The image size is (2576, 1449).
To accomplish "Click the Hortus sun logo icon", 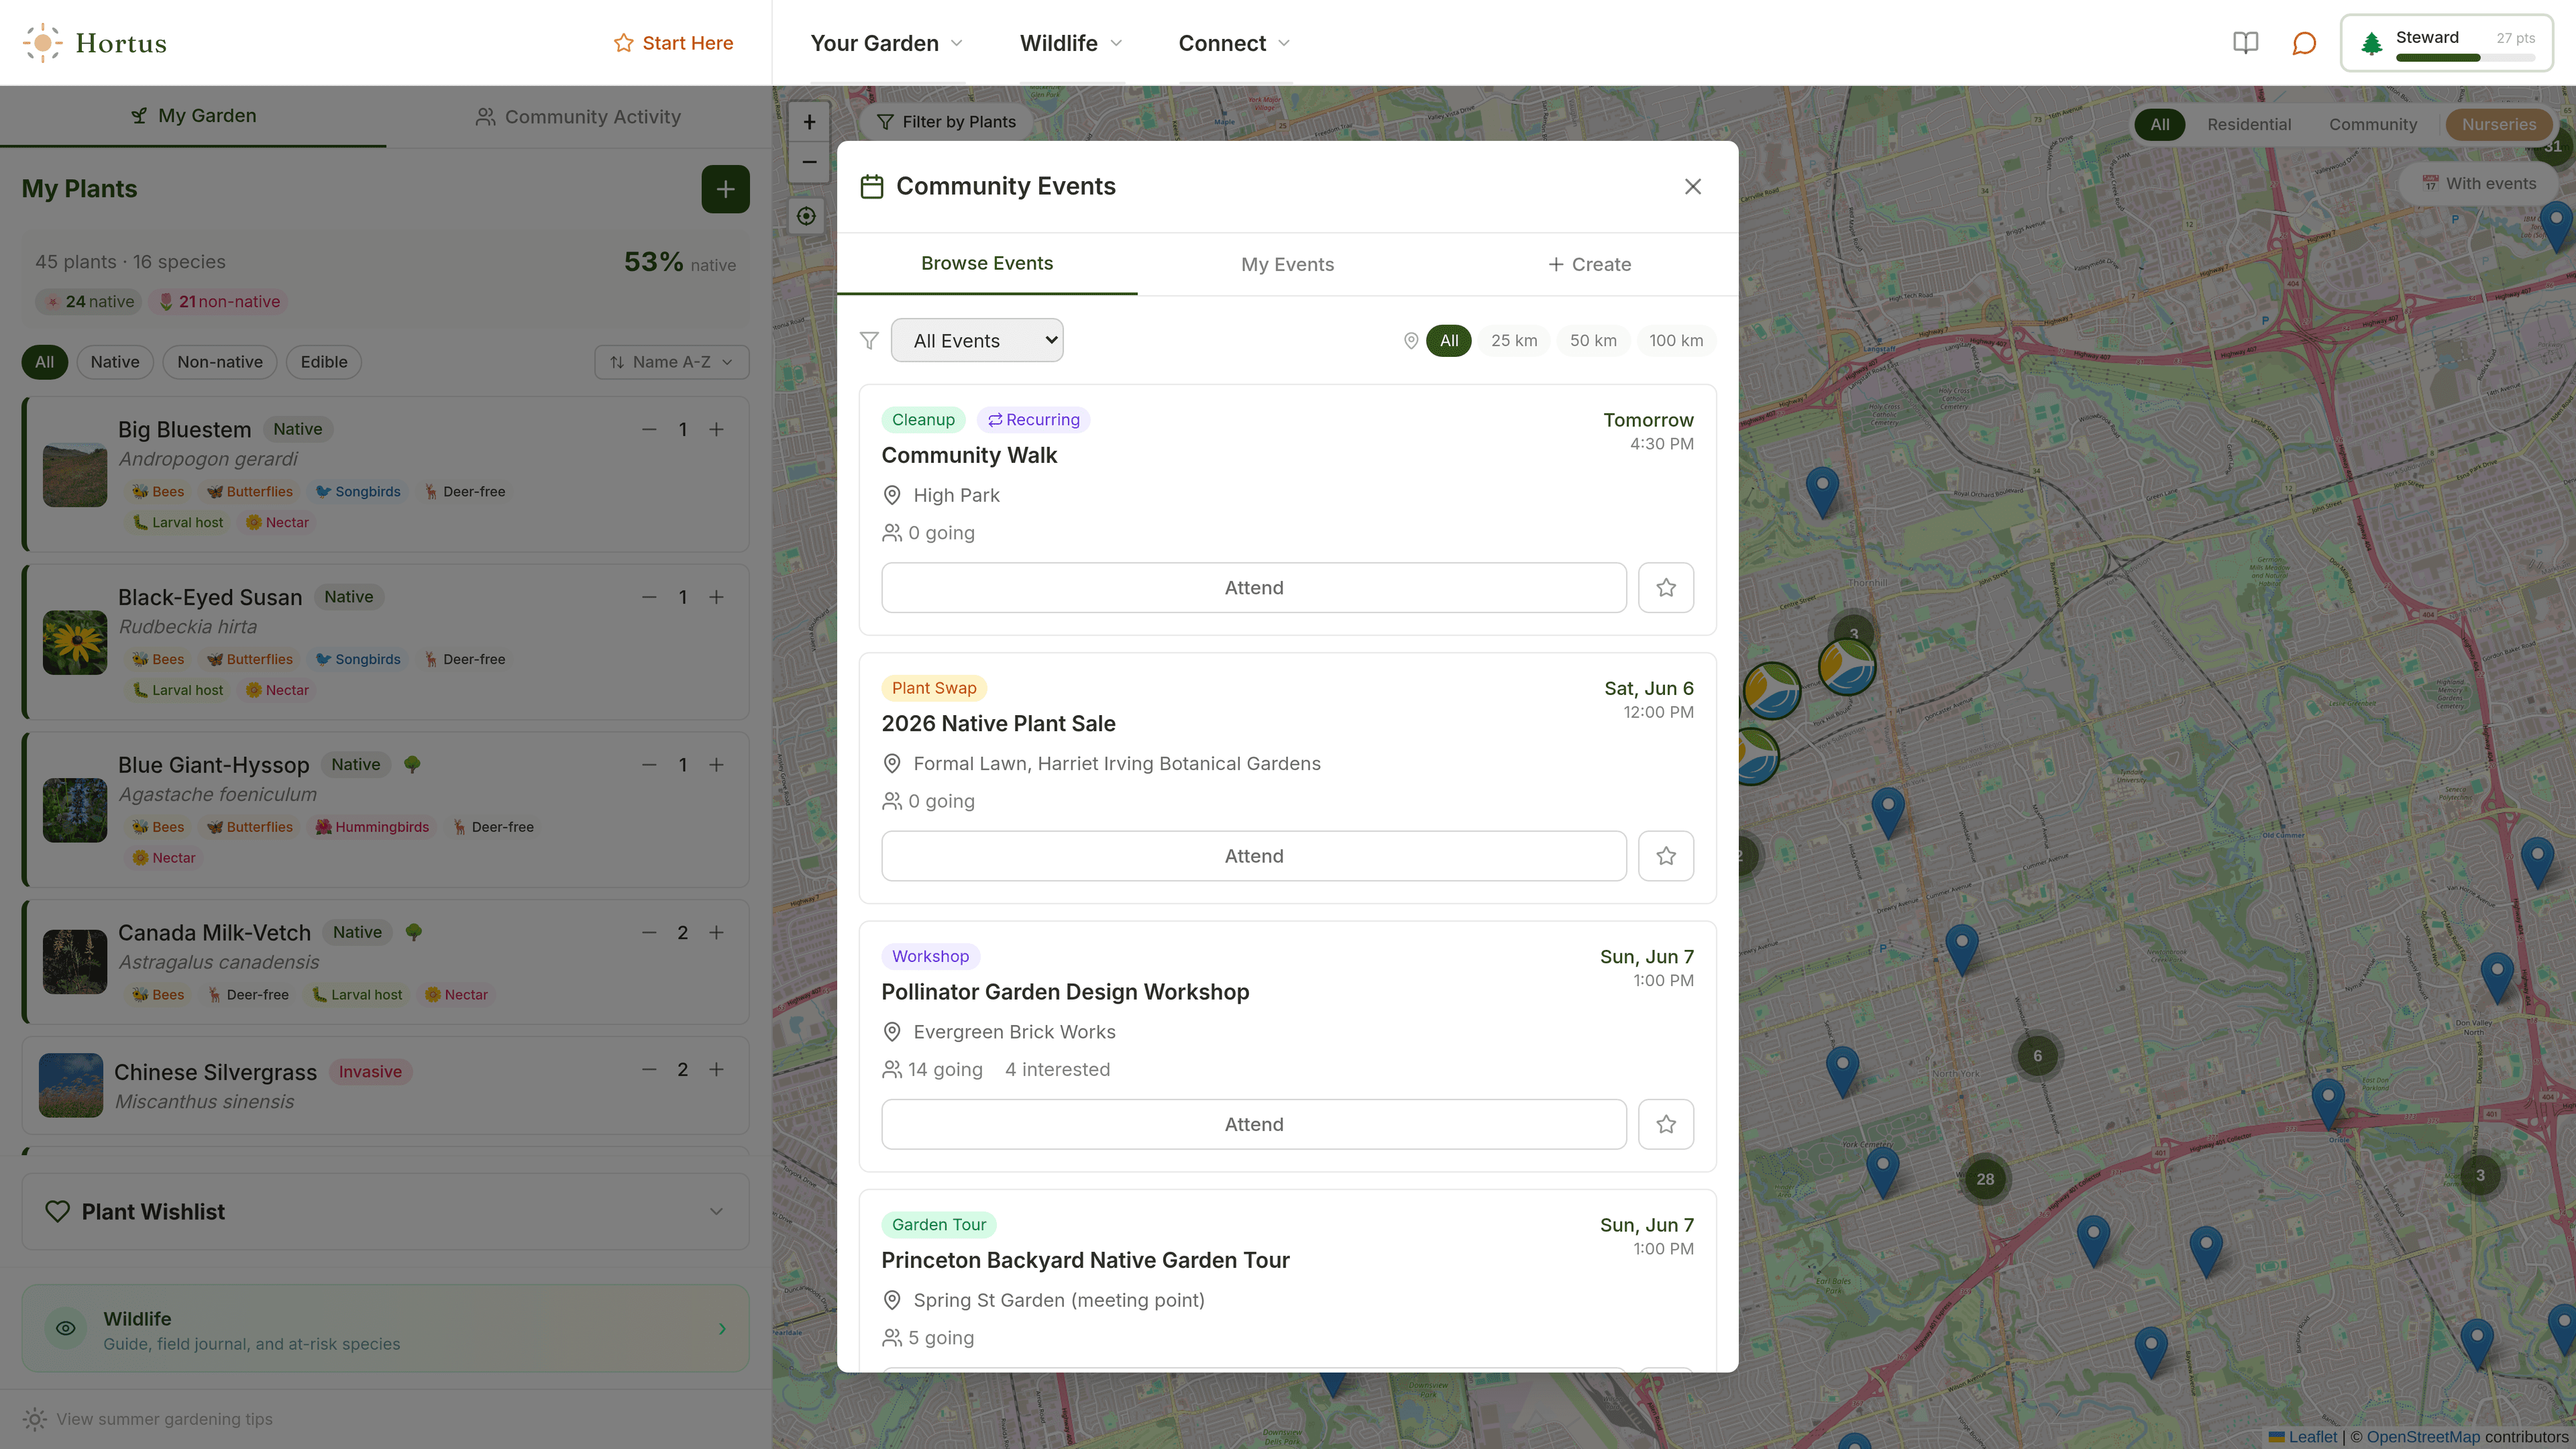I will pyautogui.click(x=42, y=43).
